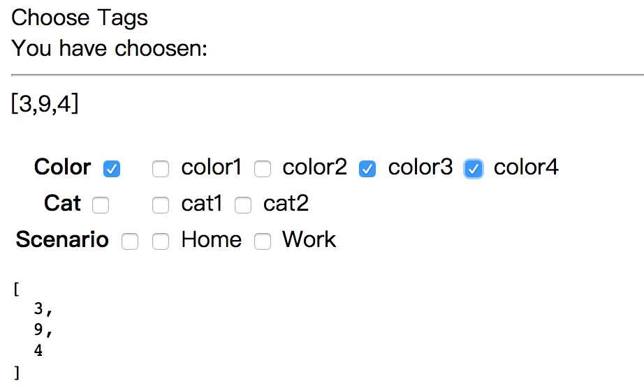
Task: Click the [3,9,4] selection summary text
Action: click(45, 103)
